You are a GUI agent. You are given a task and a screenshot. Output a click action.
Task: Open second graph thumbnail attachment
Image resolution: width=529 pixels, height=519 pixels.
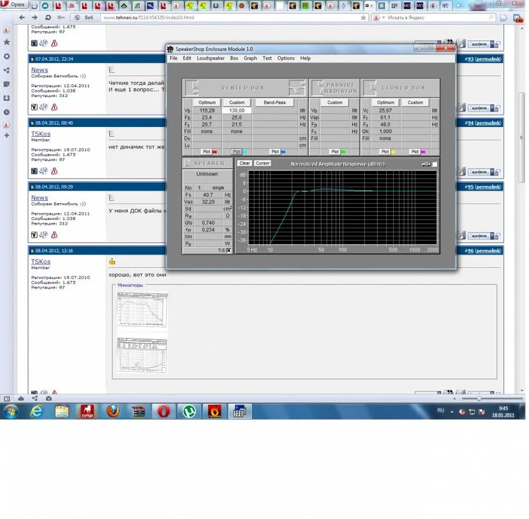142,355
